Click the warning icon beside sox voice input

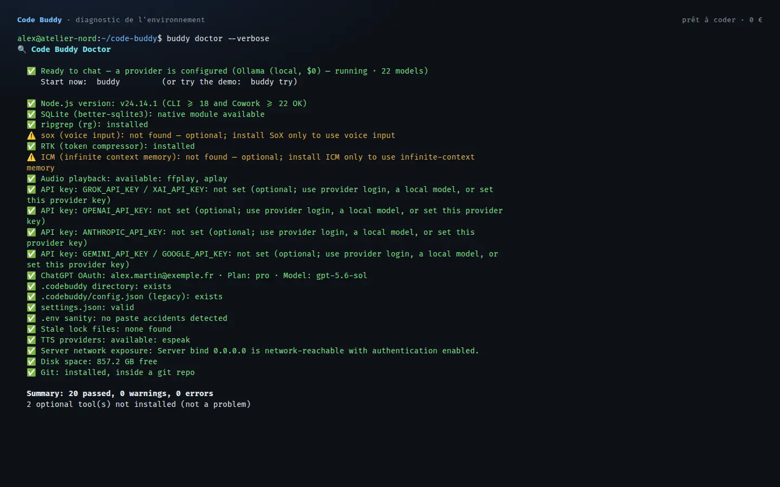tap(31, 135)
